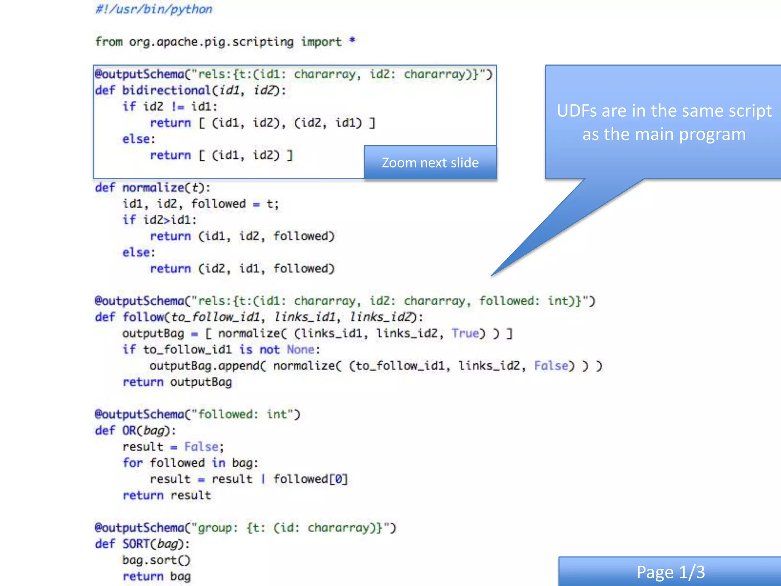Screen dimensions: 781x586
Task: Click the 'result = result | followed[0]' line
Action: pos(249,480)
